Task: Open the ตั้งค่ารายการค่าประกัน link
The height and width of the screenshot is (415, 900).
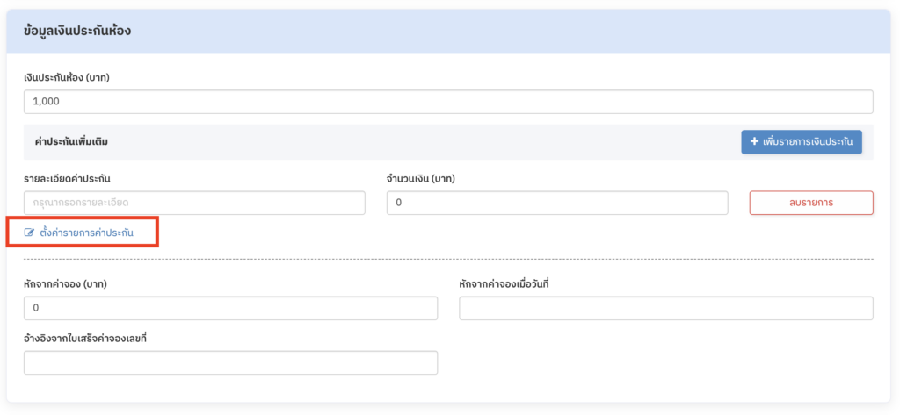Action: 86,233
